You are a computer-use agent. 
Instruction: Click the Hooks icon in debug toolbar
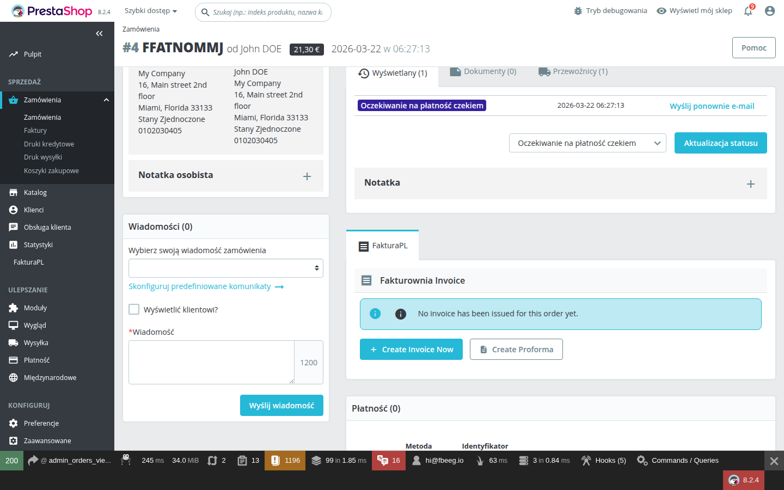(x=586, y=461)
